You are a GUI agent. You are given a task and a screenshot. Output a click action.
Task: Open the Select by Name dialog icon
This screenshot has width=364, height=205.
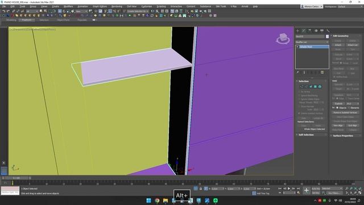[45, 11]
